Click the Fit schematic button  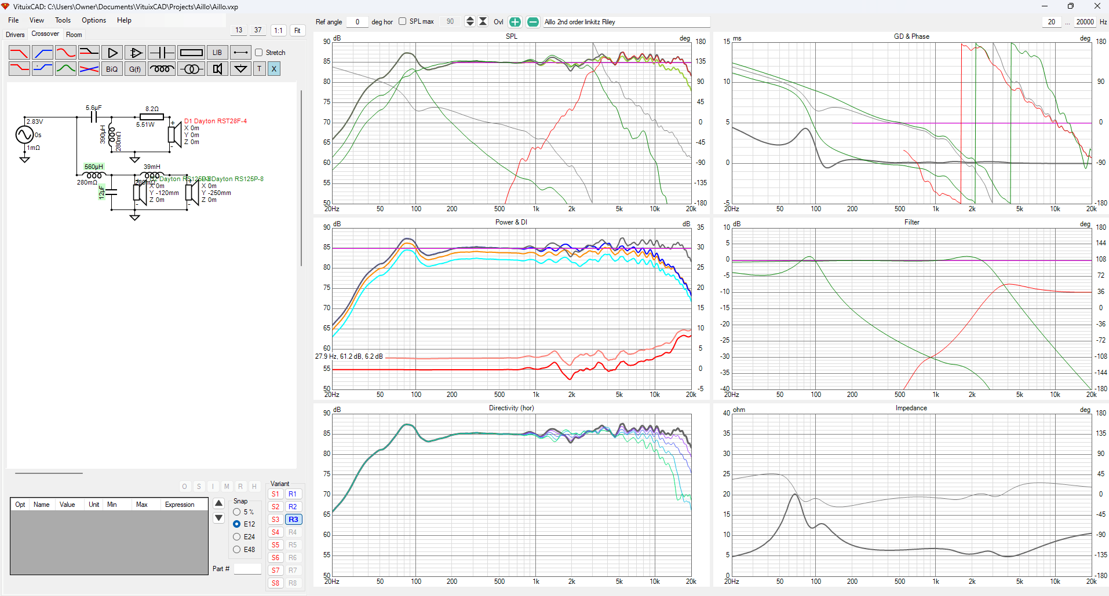297,31
